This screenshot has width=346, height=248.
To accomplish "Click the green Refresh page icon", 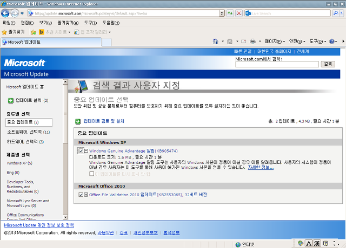I will [230, 13].
